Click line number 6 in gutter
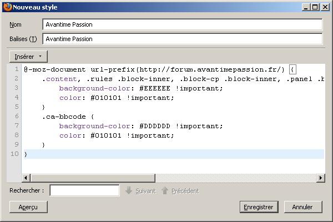Viewport: 333px width, 222px height. click(17, 116)
